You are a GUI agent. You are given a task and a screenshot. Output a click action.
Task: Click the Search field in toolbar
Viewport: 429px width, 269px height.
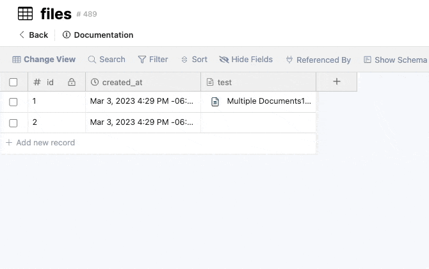[x=106, y=60]
